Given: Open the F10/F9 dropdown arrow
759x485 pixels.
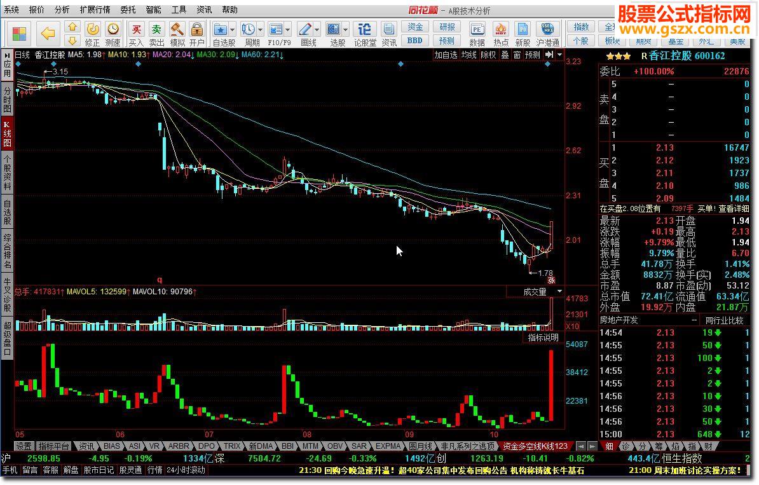Looking at the screenshot, I should click(x=287, y=30).
